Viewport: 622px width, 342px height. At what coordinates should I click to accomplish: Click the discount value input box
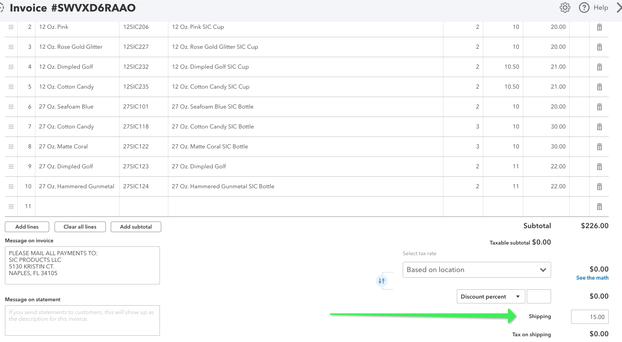(x=539, y=296)
